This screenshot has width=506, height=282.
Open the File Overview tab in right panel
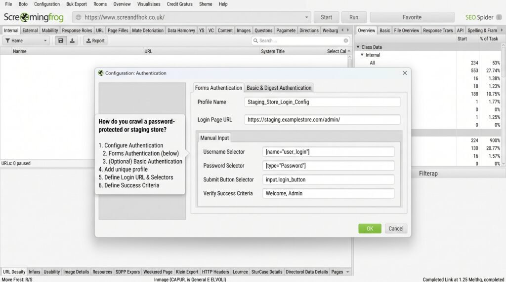[x=406, y=31]
